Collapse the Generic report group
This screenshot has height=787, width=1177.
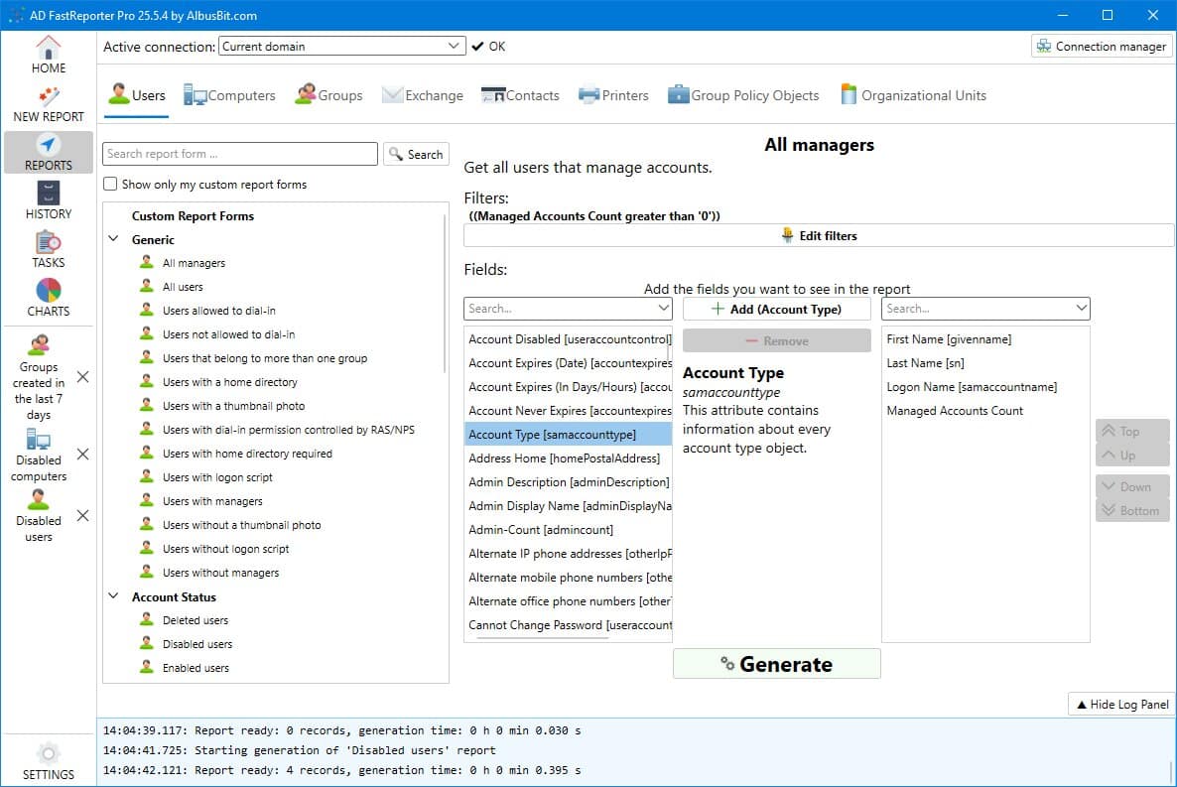click(113, 239)
